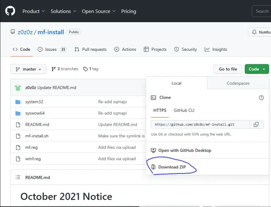Open the Pull requests tab
The height and width of the screenshot is (207, 271).
[90, 49]
